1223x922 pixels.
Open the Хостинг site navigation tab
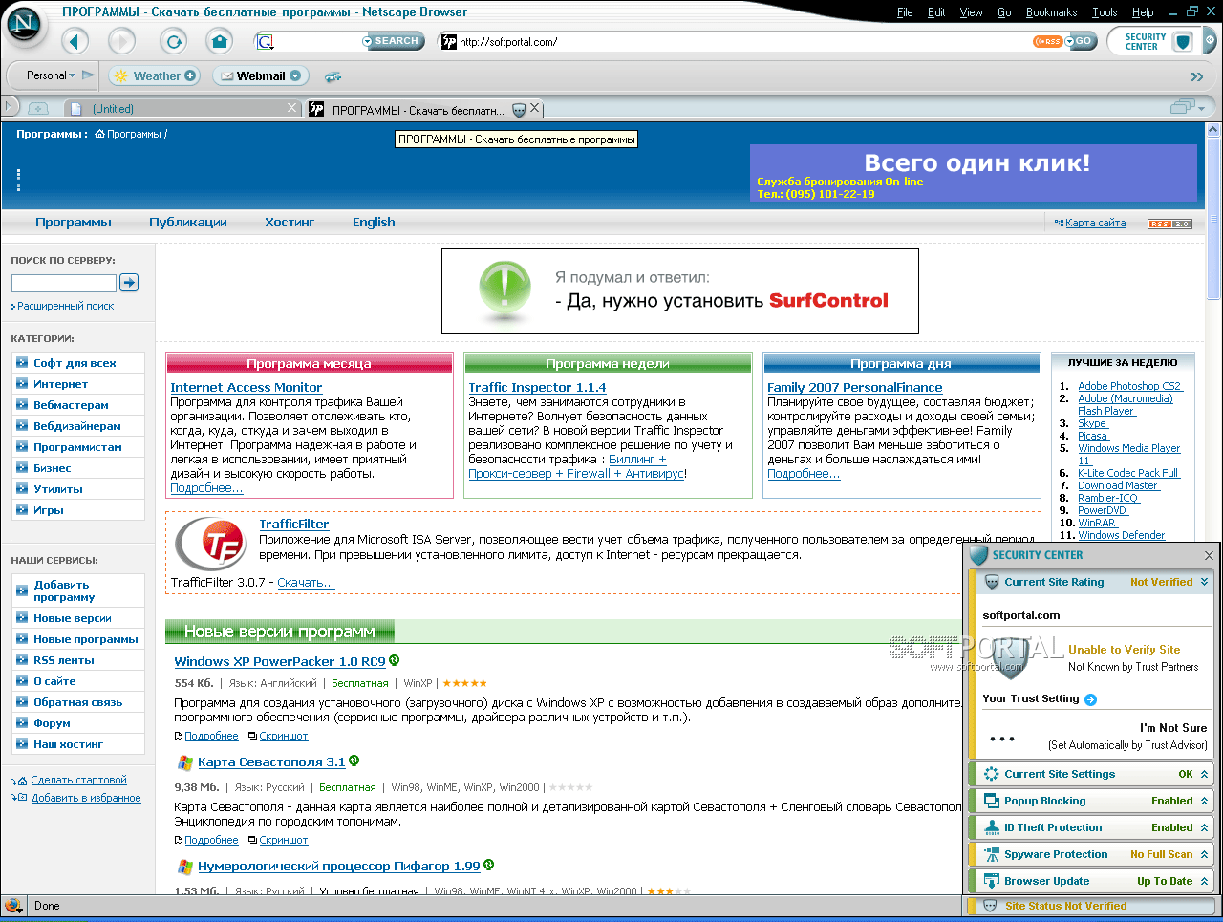(290, 223)
